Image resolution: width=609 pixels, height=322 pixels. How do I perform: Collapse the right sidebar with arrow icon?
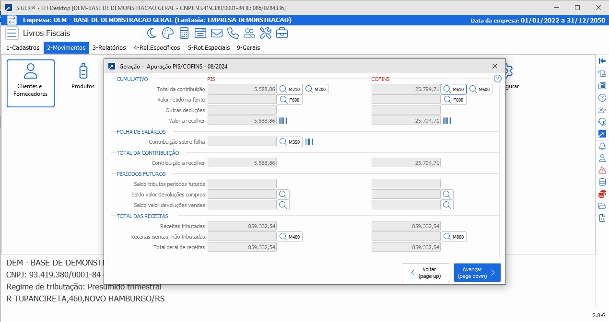[x=602, y=61]
